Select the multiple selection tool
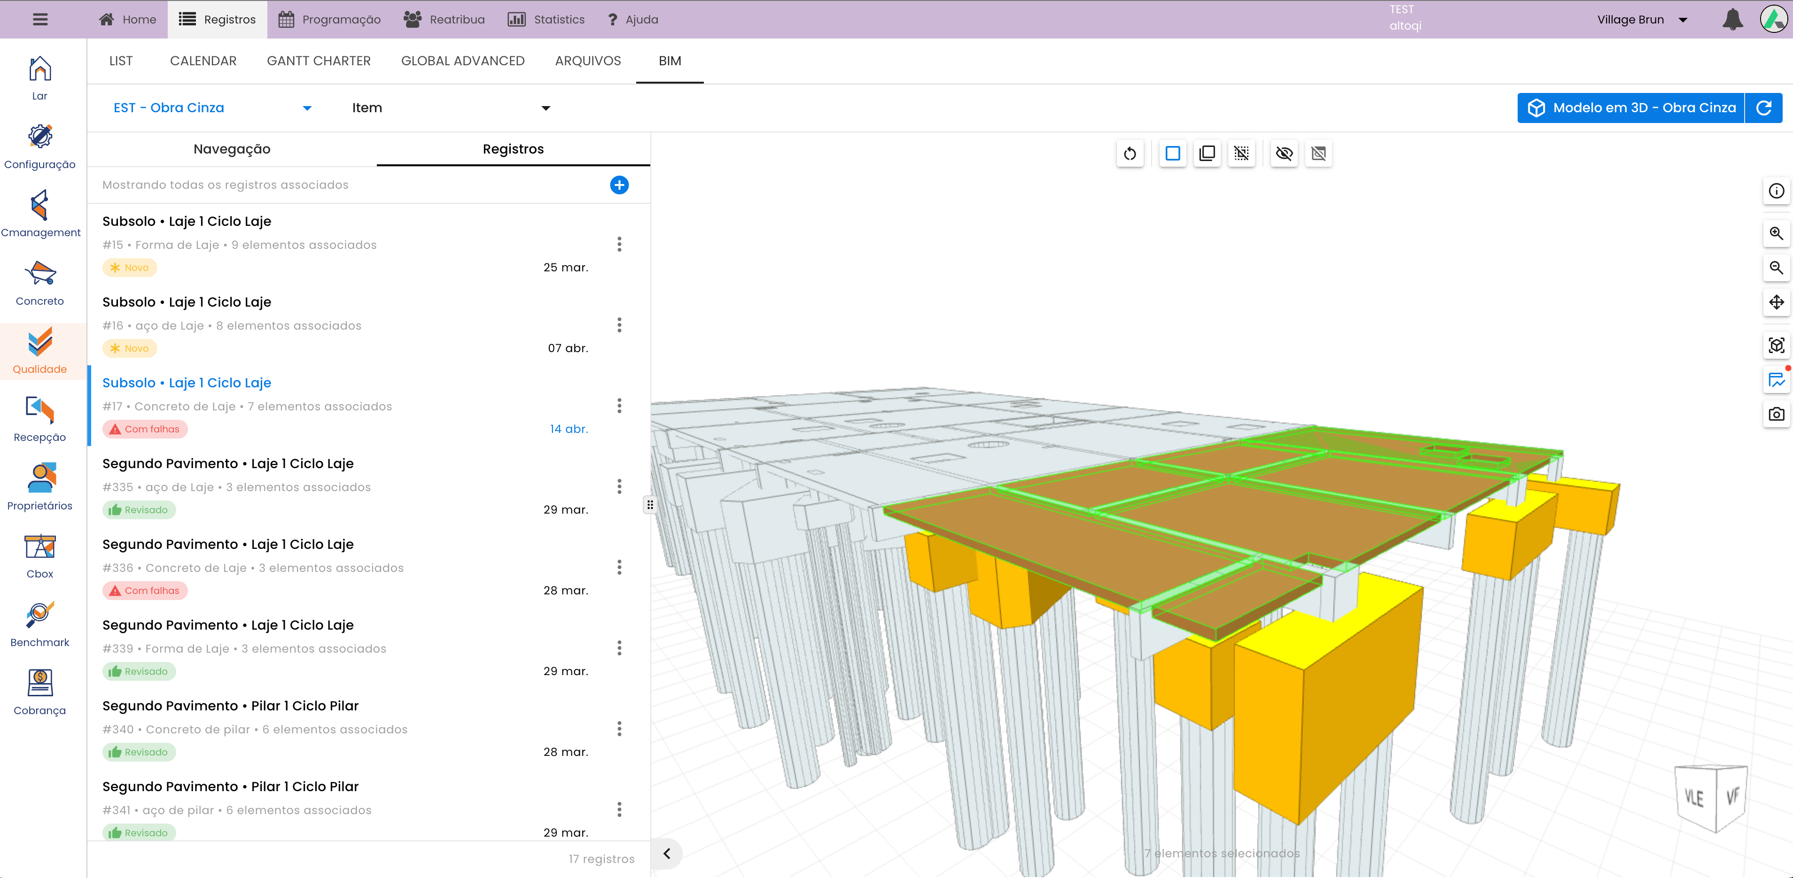The image size is (1793, 878). point(1208,153)
